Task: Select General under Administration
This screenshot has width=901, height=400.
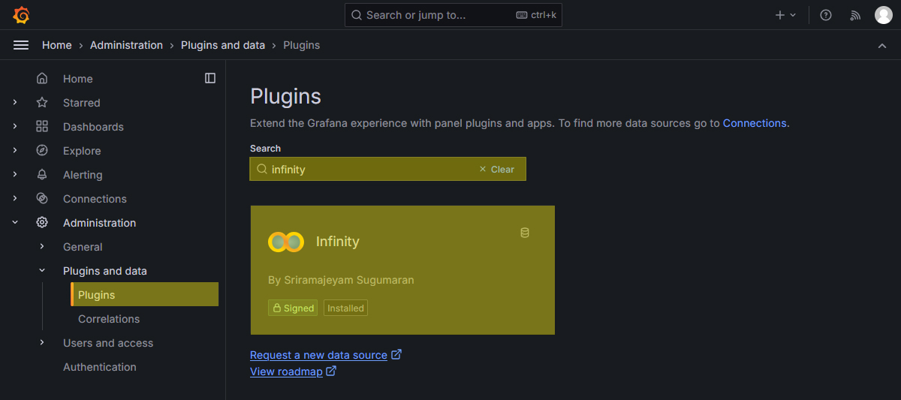Action: click(x=83, y=247)
